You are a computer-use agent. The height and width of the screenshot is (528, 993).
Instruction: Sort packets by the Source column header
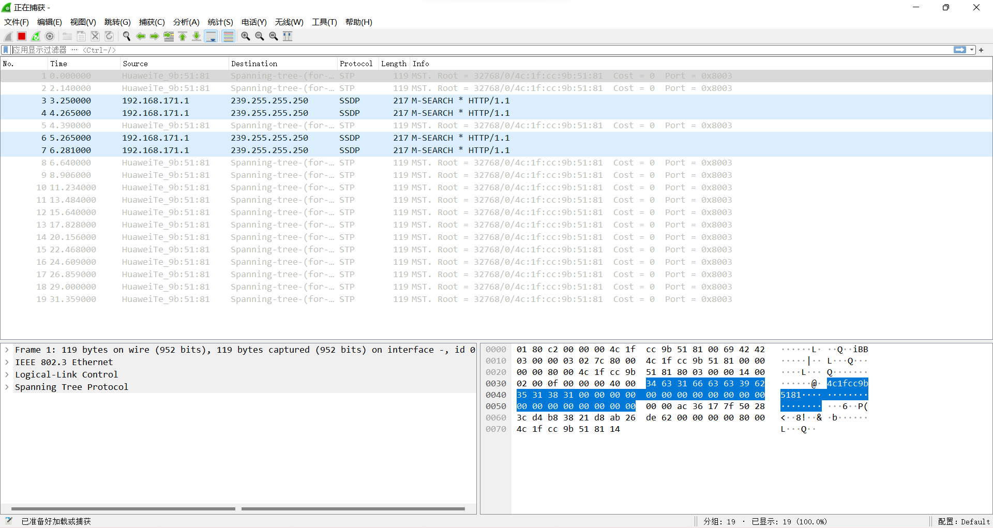coord(174,64)
